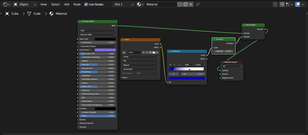This screenshot has height=135, width=308.
Task: Open the ColorRamp Linear interpolation dropdown
Action: [x=200, y=65]
